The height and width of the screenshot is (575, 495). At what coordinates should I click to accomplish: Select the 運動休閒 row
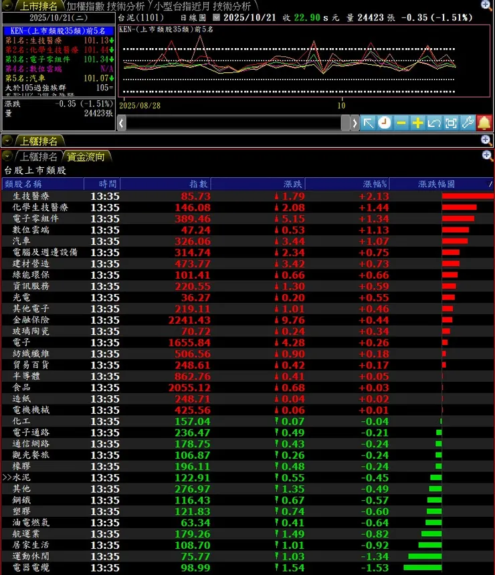pos(248,556)
